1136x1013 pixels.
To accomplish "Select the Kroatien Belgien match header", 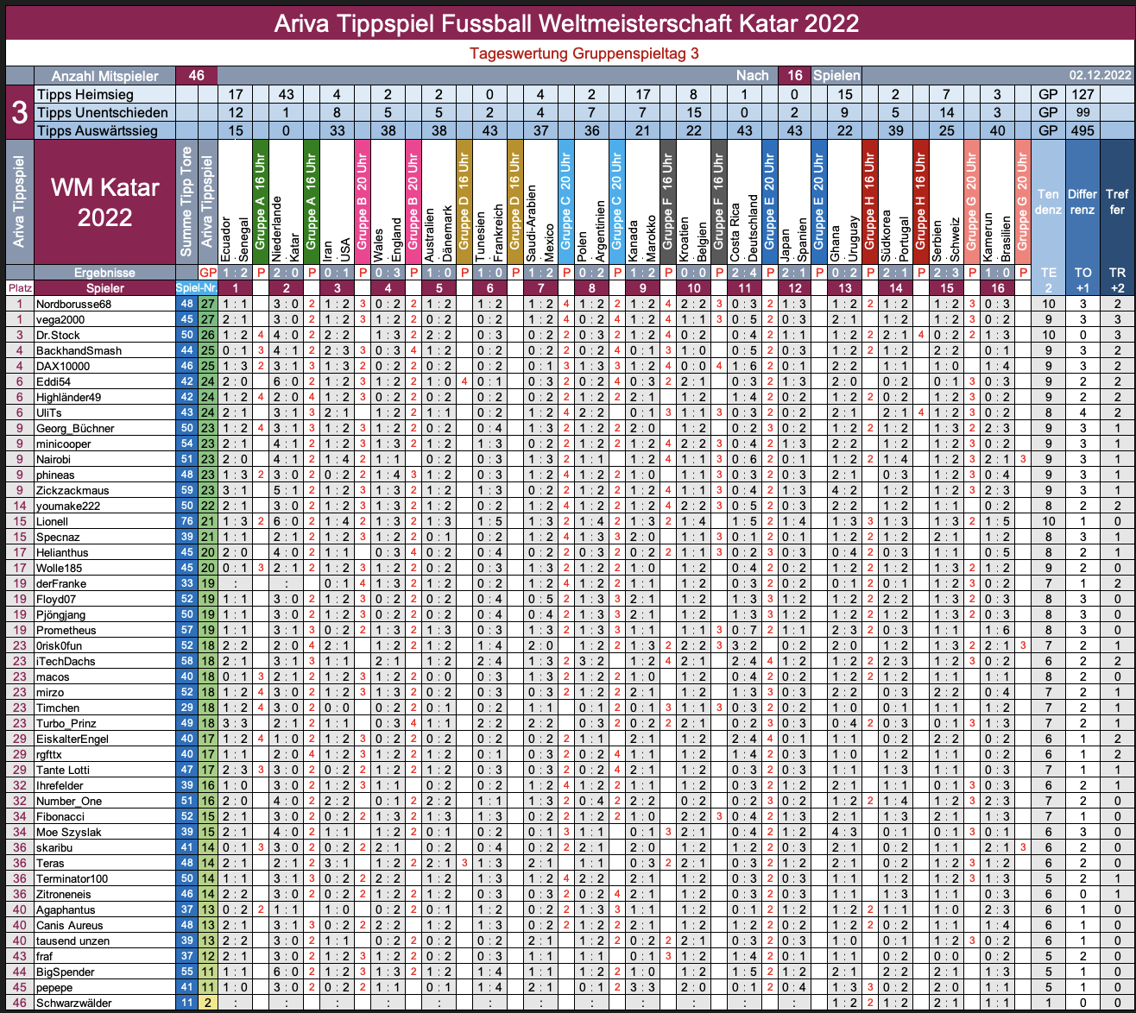I will tap(693, 202).
